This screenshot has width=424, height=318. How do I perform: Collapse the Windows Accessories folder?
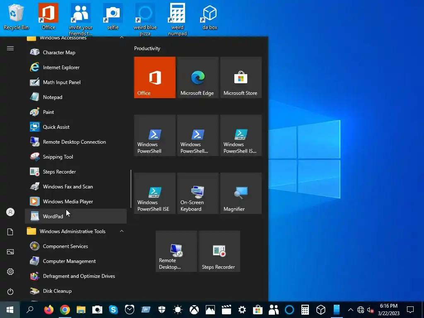coord(122,38)
